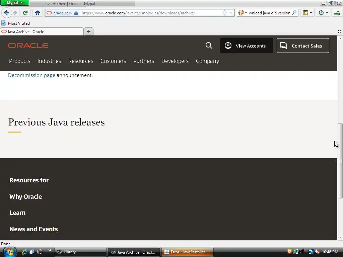This screenshot has height=257, width=343.
Task: Click the Downloads toolbar icon
Action: coord(337,13)
